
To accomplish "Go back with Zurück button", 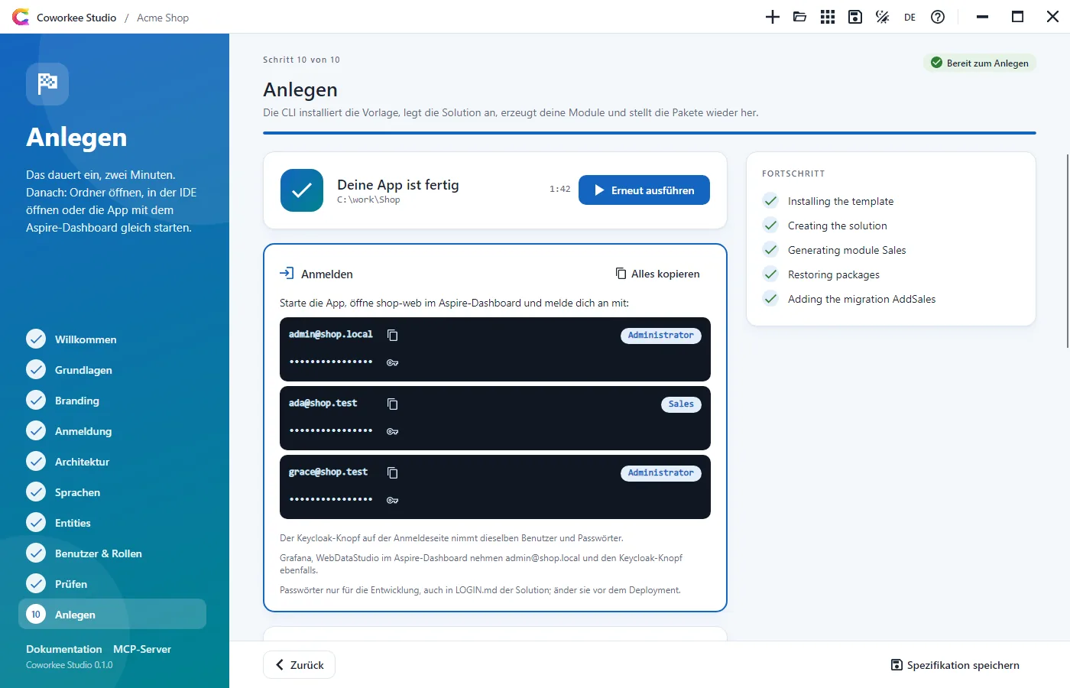I will click(299, 665).
